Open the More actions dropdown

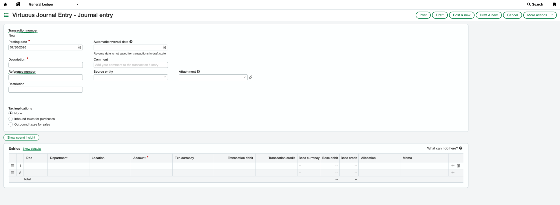(540, 15)
